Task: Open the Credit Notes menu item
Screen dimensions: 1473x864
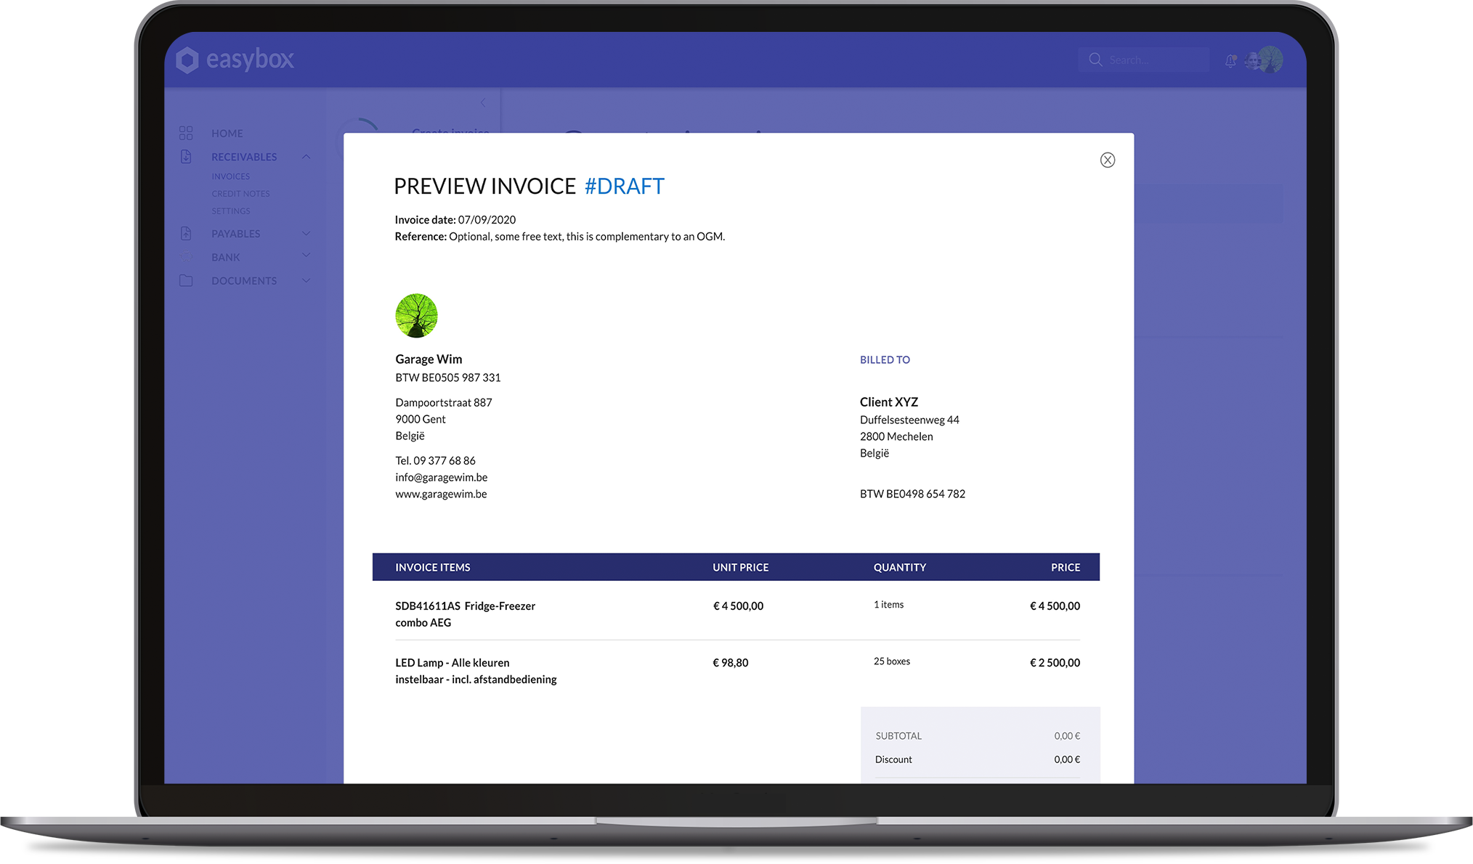Action: [x=240, y=193]
